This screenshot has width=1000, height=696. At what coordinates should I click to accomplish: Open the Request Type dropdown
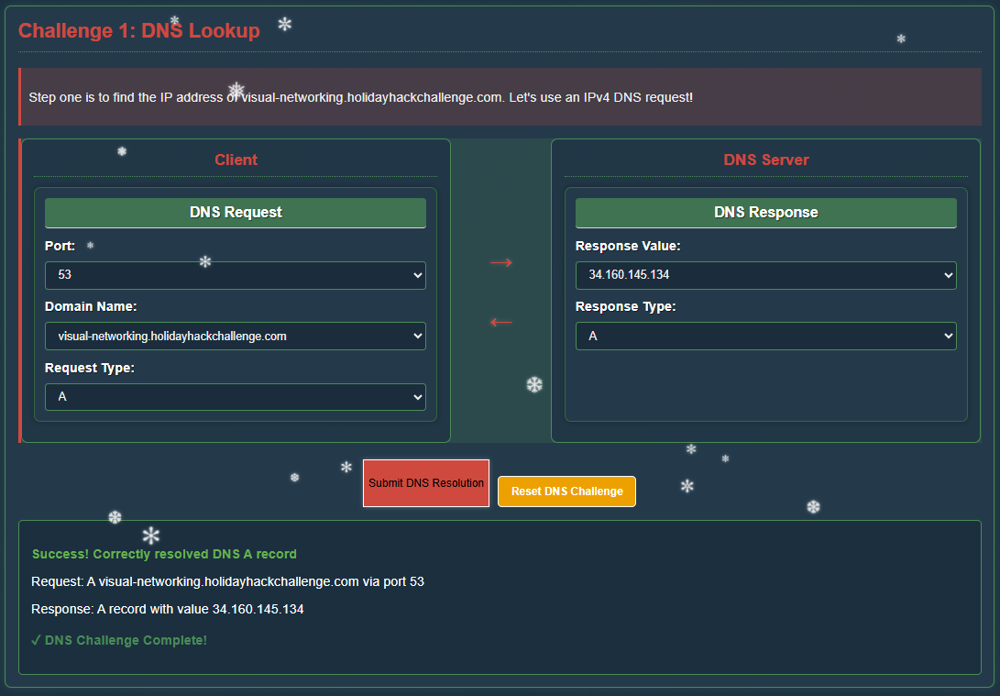click(235, 397)
